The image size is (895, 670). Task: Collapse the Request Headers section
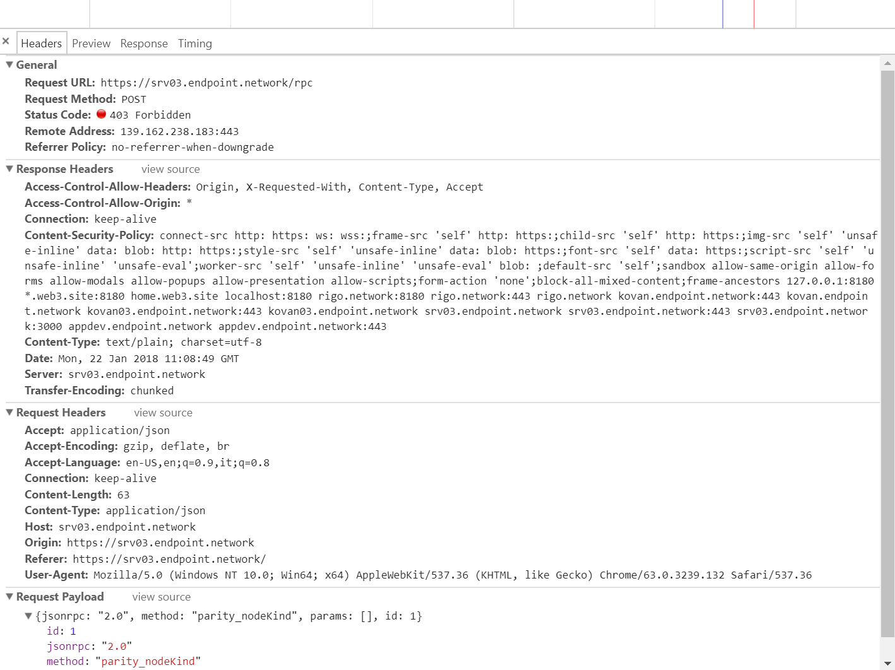[9, 412]
